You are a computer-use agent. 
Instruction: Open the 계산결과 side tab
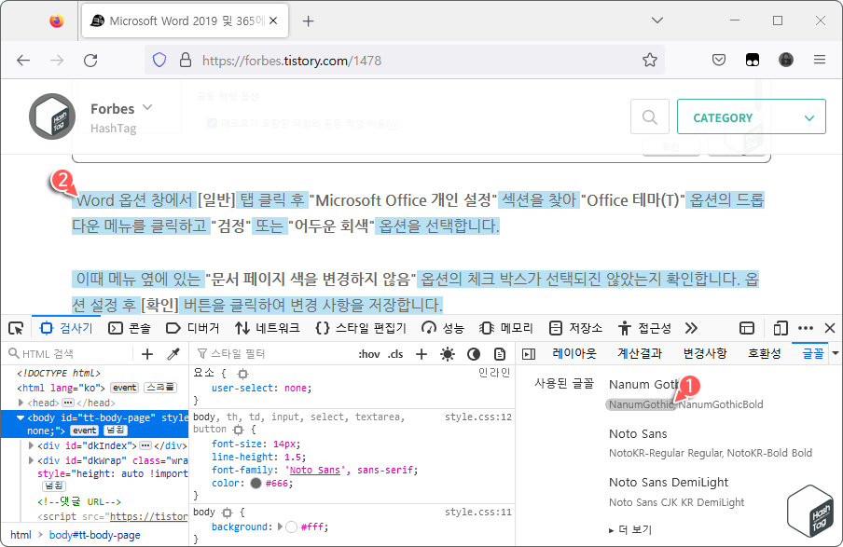tap(640, 353)
